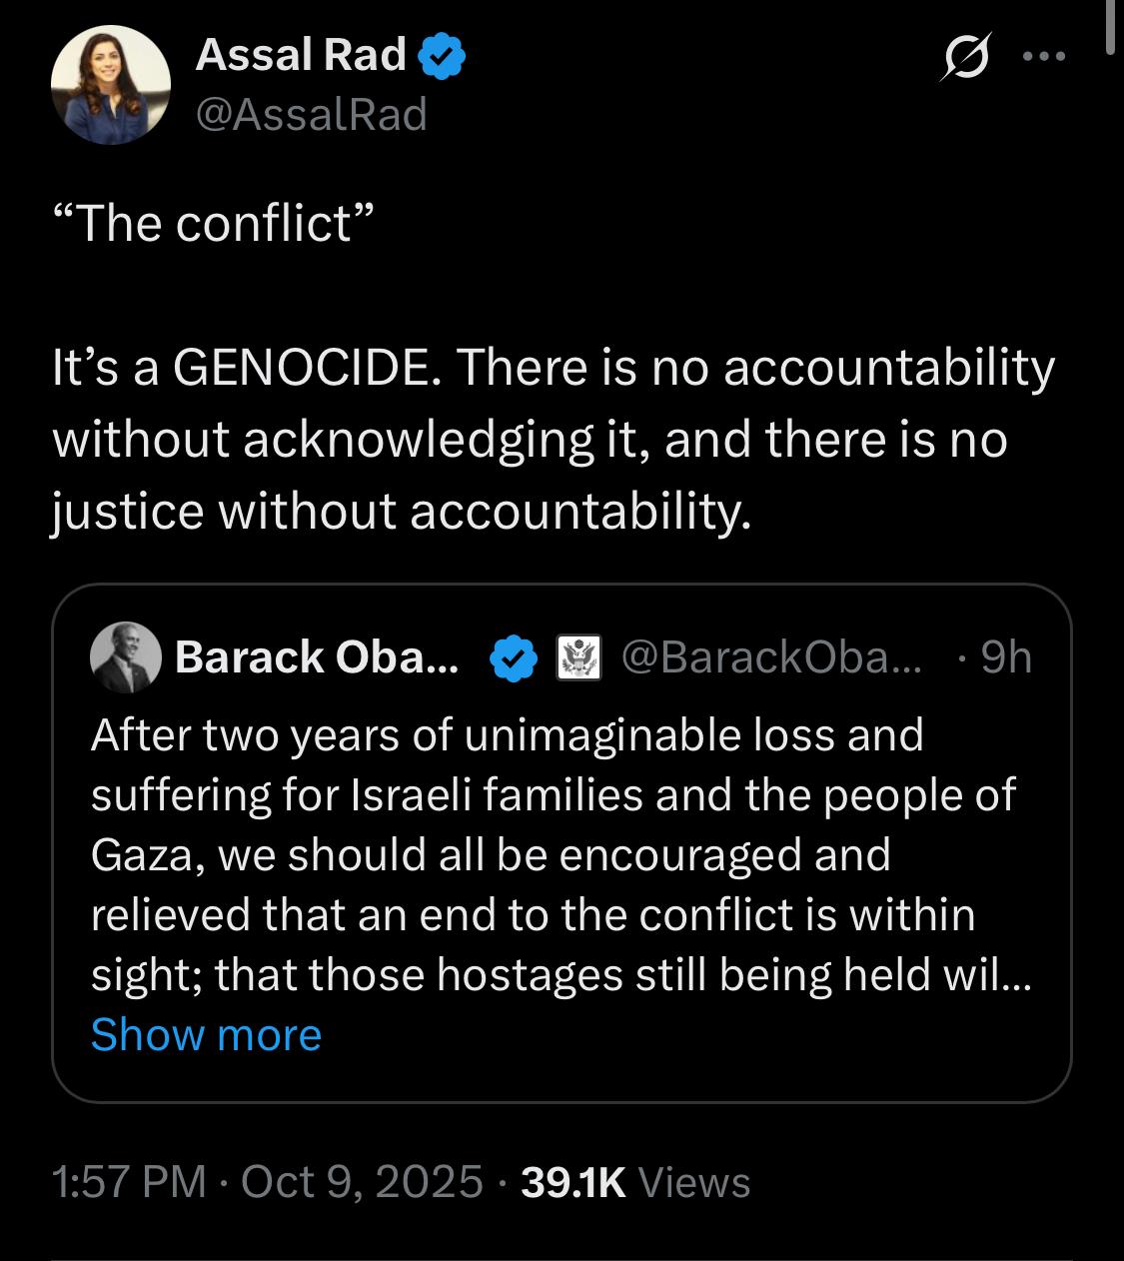Click the 9h timestamp on quoted post
Image resolution: width=1124 pixels, height=1261 pixels.
pos(1005,657)
